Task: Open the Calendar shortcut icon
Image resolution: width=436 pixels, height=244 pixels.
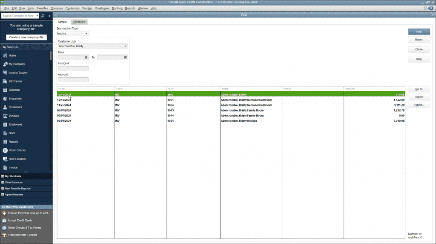Action: click(5, 90)
